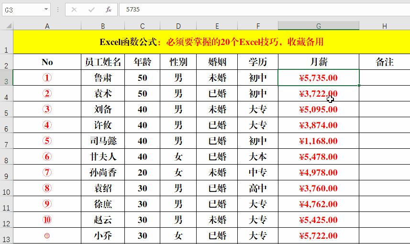
Task: Select the circled number ⑤ cell
Action: tap(47, 141)
